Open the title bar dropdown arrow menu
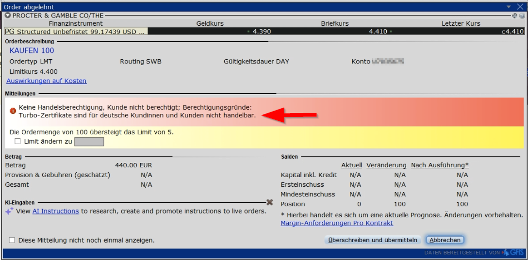The height and width of the screenshot is (260, 528). 509,7
